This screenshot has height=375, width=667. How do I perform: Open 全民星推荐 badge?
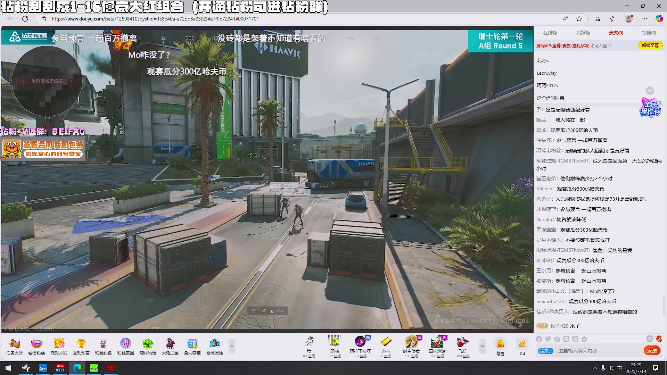pyautogui.click(x=650, y=108)
